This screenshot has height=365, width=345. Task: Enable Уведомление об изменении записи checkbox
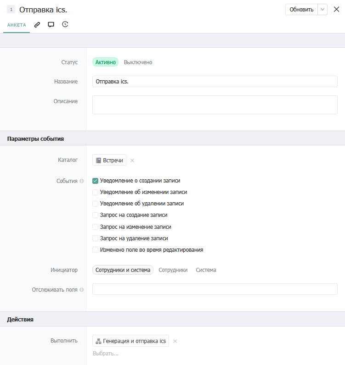click(96, 192)
